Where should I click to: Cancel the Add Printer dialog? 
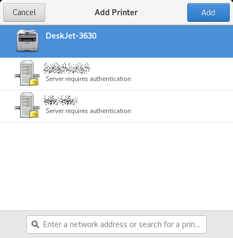[24, 12]
